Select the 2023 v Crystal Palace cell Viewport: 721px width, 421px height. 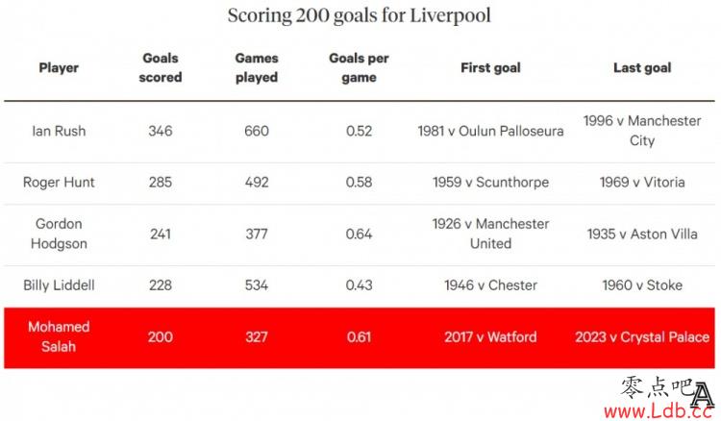642,336
